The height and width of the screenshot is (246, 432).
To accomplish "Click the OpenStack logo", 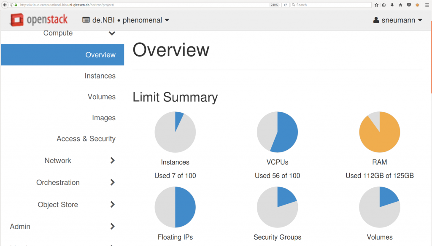I will (x=39, y=20).
